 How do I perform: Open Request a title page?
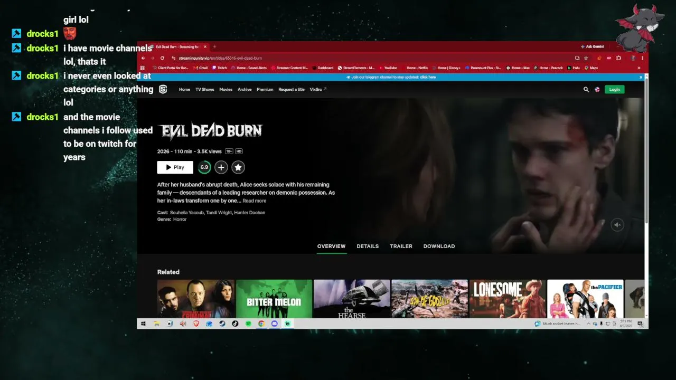[x=292, y=90]
